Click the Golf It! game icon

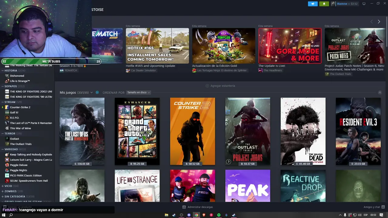point(7,112)
